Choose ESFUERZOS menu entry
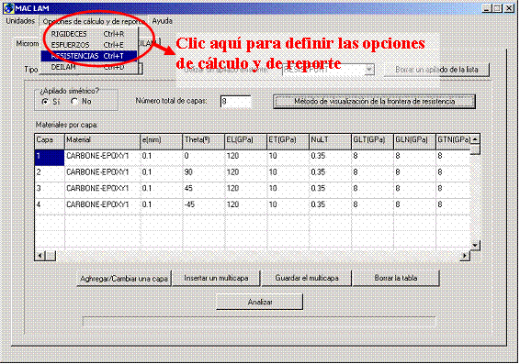This screenshot has height=364, width=520. pos(88,45)
